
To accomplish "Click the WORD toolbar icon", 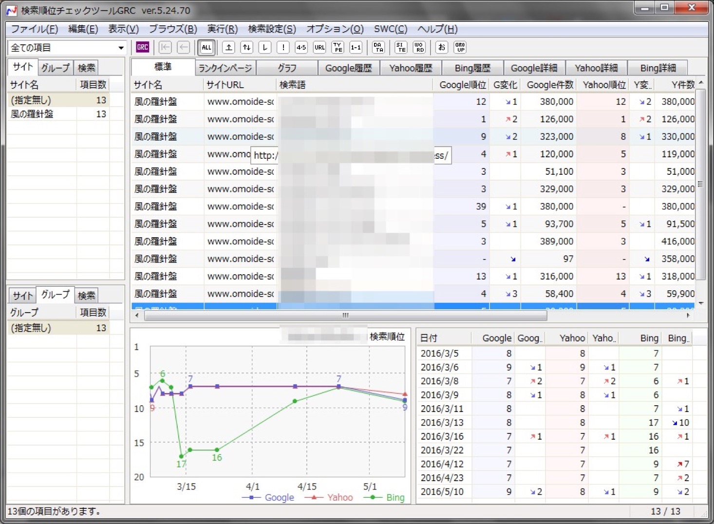I will pos(419,47).
